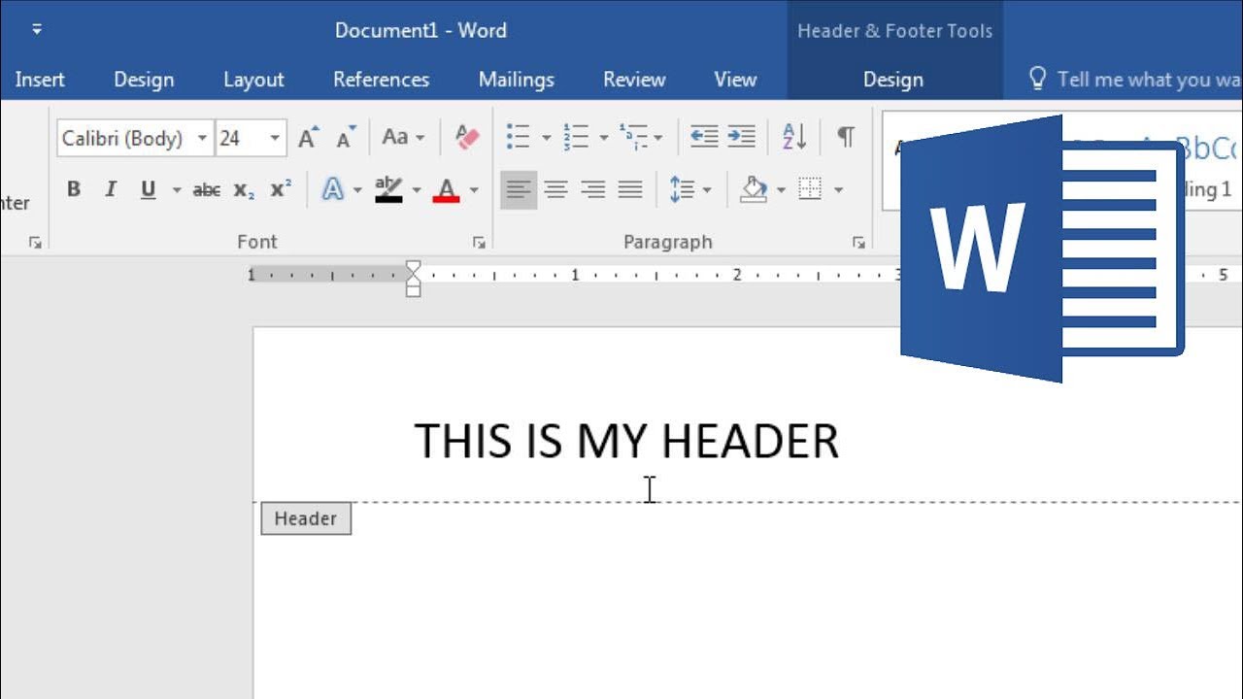Screen dimensions: 1243x699
Task: Click the Clear All Formatting eraser icon
Action: [x=467, y=137]
